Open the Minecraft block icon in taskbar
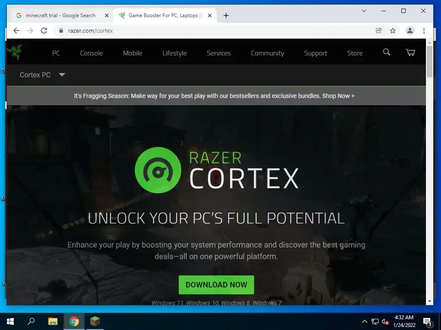The image size is (441, 330). (x=95, y=321)
